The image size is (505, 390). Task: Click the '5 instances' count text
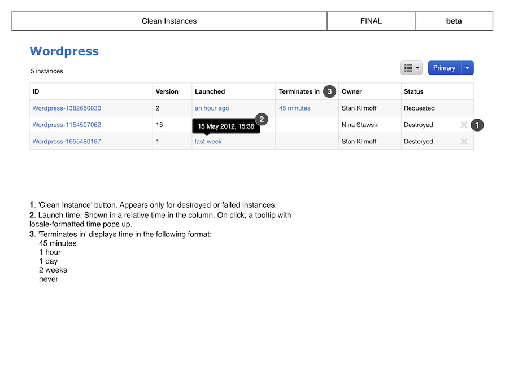[47, 71]
